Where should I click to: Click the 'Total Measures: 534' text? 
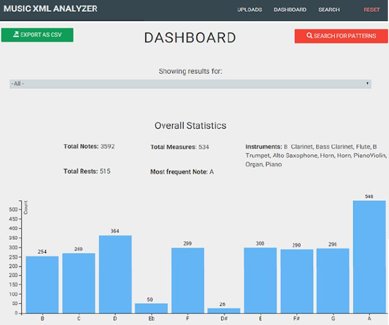(x=179, y=147)
